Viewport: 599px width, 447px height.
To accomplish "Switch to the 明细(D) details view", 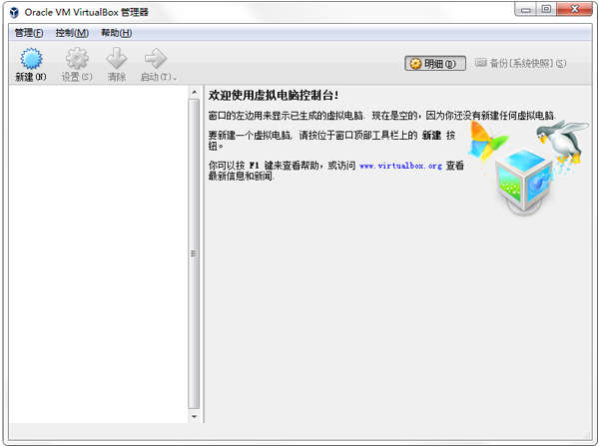I will tap(435, 64).
